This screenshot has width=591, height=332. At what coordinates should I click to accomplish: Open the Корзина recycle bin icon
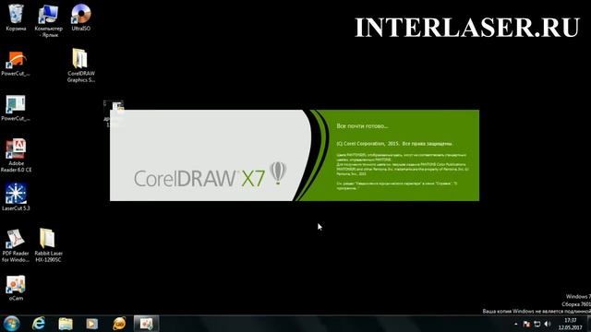pyautogui.click(x=16, y=17)
